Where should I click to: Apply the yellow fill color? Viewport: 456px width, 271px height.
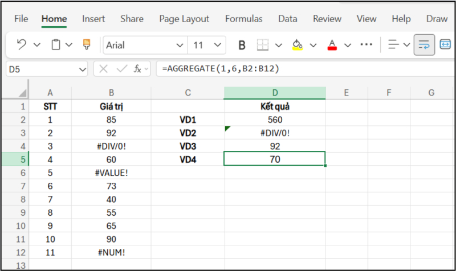click(x=297, y=44)
